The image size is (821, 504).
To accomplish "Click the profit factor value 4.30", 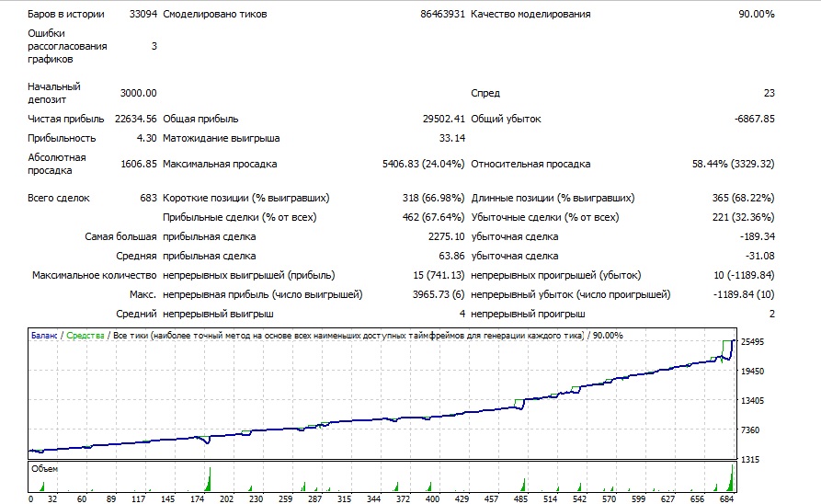I will coord(146,138).
